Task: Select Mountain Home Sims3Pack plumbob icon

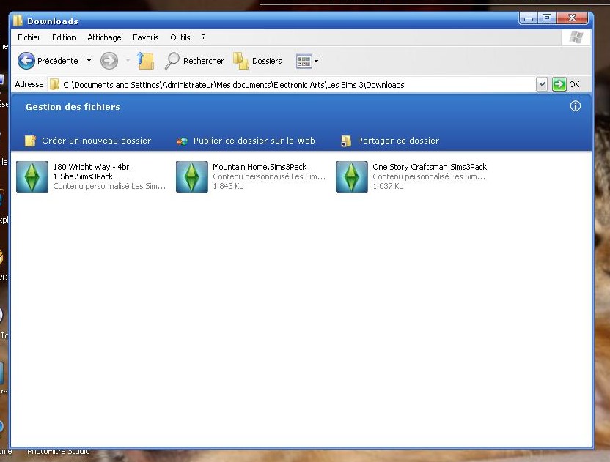Action: pos(192,176)
